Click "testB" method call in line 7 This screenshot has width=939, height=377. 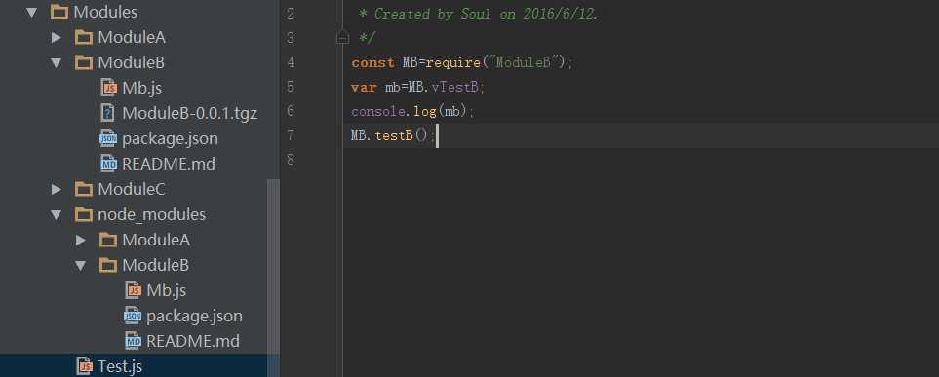click(x=394, y=135)
